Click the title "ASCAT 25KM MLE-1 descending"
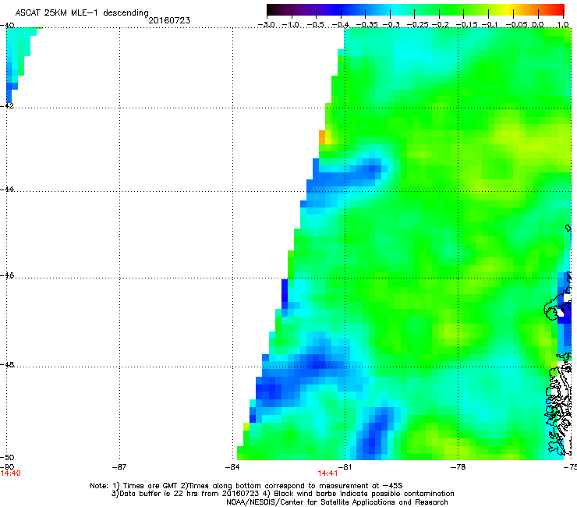 tap(82, 13)
